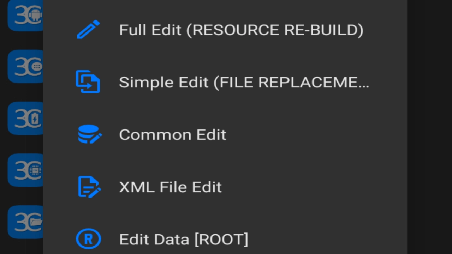Viewport: 452px width, 254px height.
Task: Click the file replacement icon for Simple Edit
Action: (x=88, y=82)
